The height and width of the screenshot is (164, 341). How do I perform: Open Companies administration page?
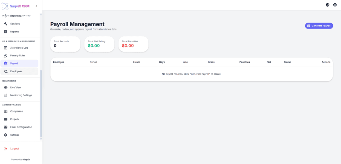click(19, 111)
